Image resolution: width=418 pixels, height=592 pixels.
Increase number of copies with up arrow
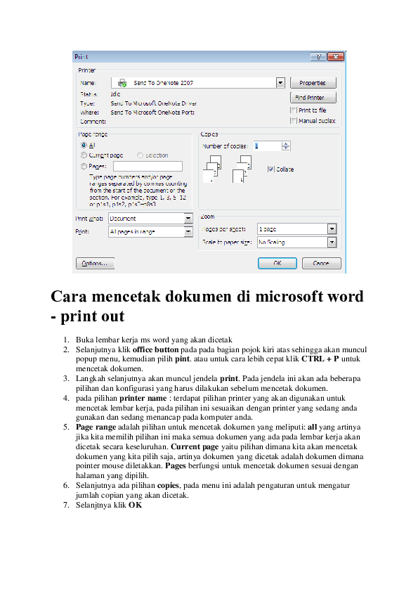(x=286, y=144)
